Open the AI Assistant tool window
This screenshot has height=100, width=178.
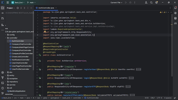[x=175, y=13]
